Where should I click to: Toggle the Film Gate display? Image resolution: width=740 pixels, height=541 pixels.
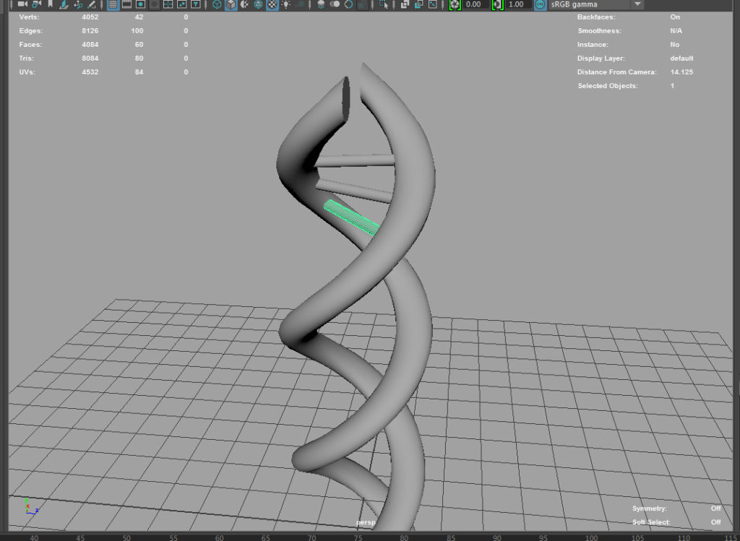[x=126, y=4]
